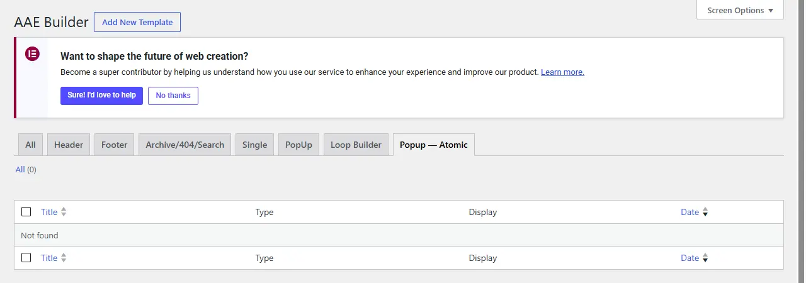Open the Learn more link
This screenshot has width=806, height=283.
click(562, 72)
